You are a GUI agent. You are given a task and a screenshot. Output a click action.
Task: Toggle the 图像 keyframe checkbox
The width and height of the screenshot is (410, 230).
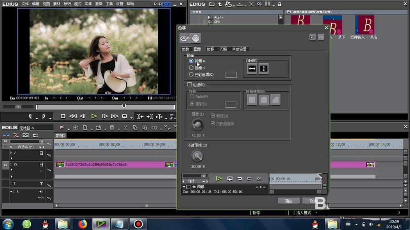(x=188, y=187)
